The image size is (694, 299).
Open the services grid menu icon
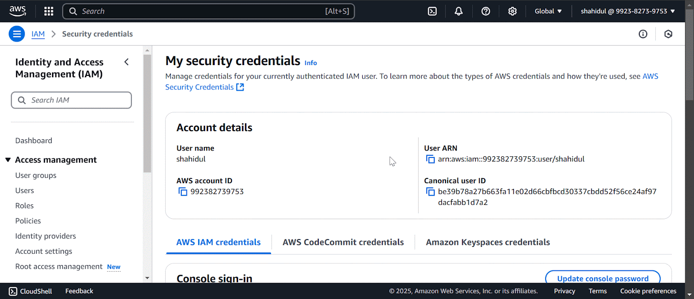(x=49, y=11)
